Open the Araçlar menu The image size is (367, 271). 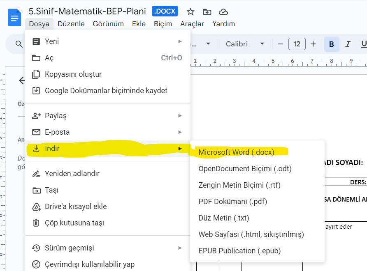coord(192,24)
